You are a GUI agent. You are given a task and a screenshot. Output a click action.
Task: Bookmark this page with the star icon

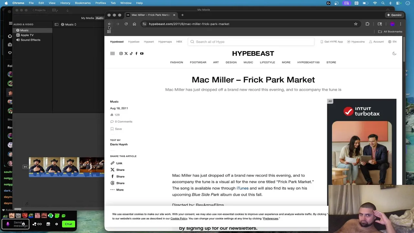click(356, 24)
